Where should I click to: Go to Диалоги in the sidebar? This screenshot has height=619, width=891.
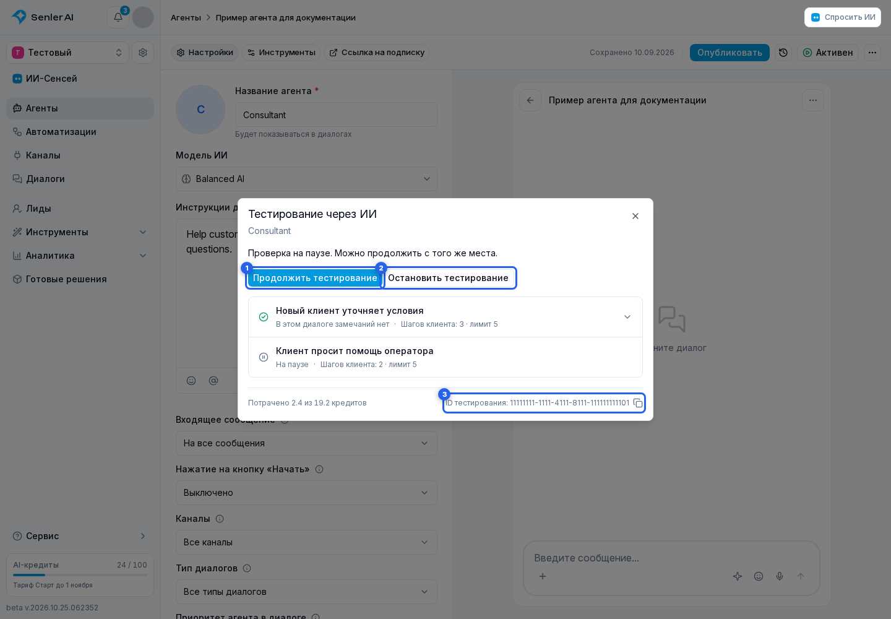(80, 179)
